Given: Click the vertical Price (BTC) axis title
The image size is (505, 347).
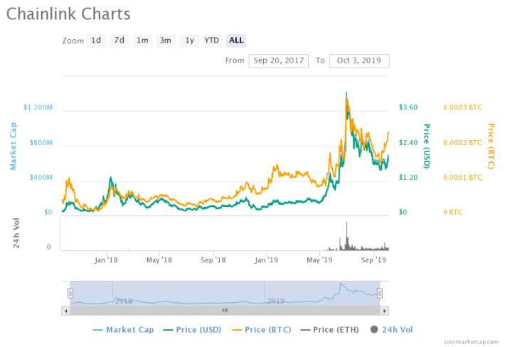Looking at the screenshot, I should (491, 146).
